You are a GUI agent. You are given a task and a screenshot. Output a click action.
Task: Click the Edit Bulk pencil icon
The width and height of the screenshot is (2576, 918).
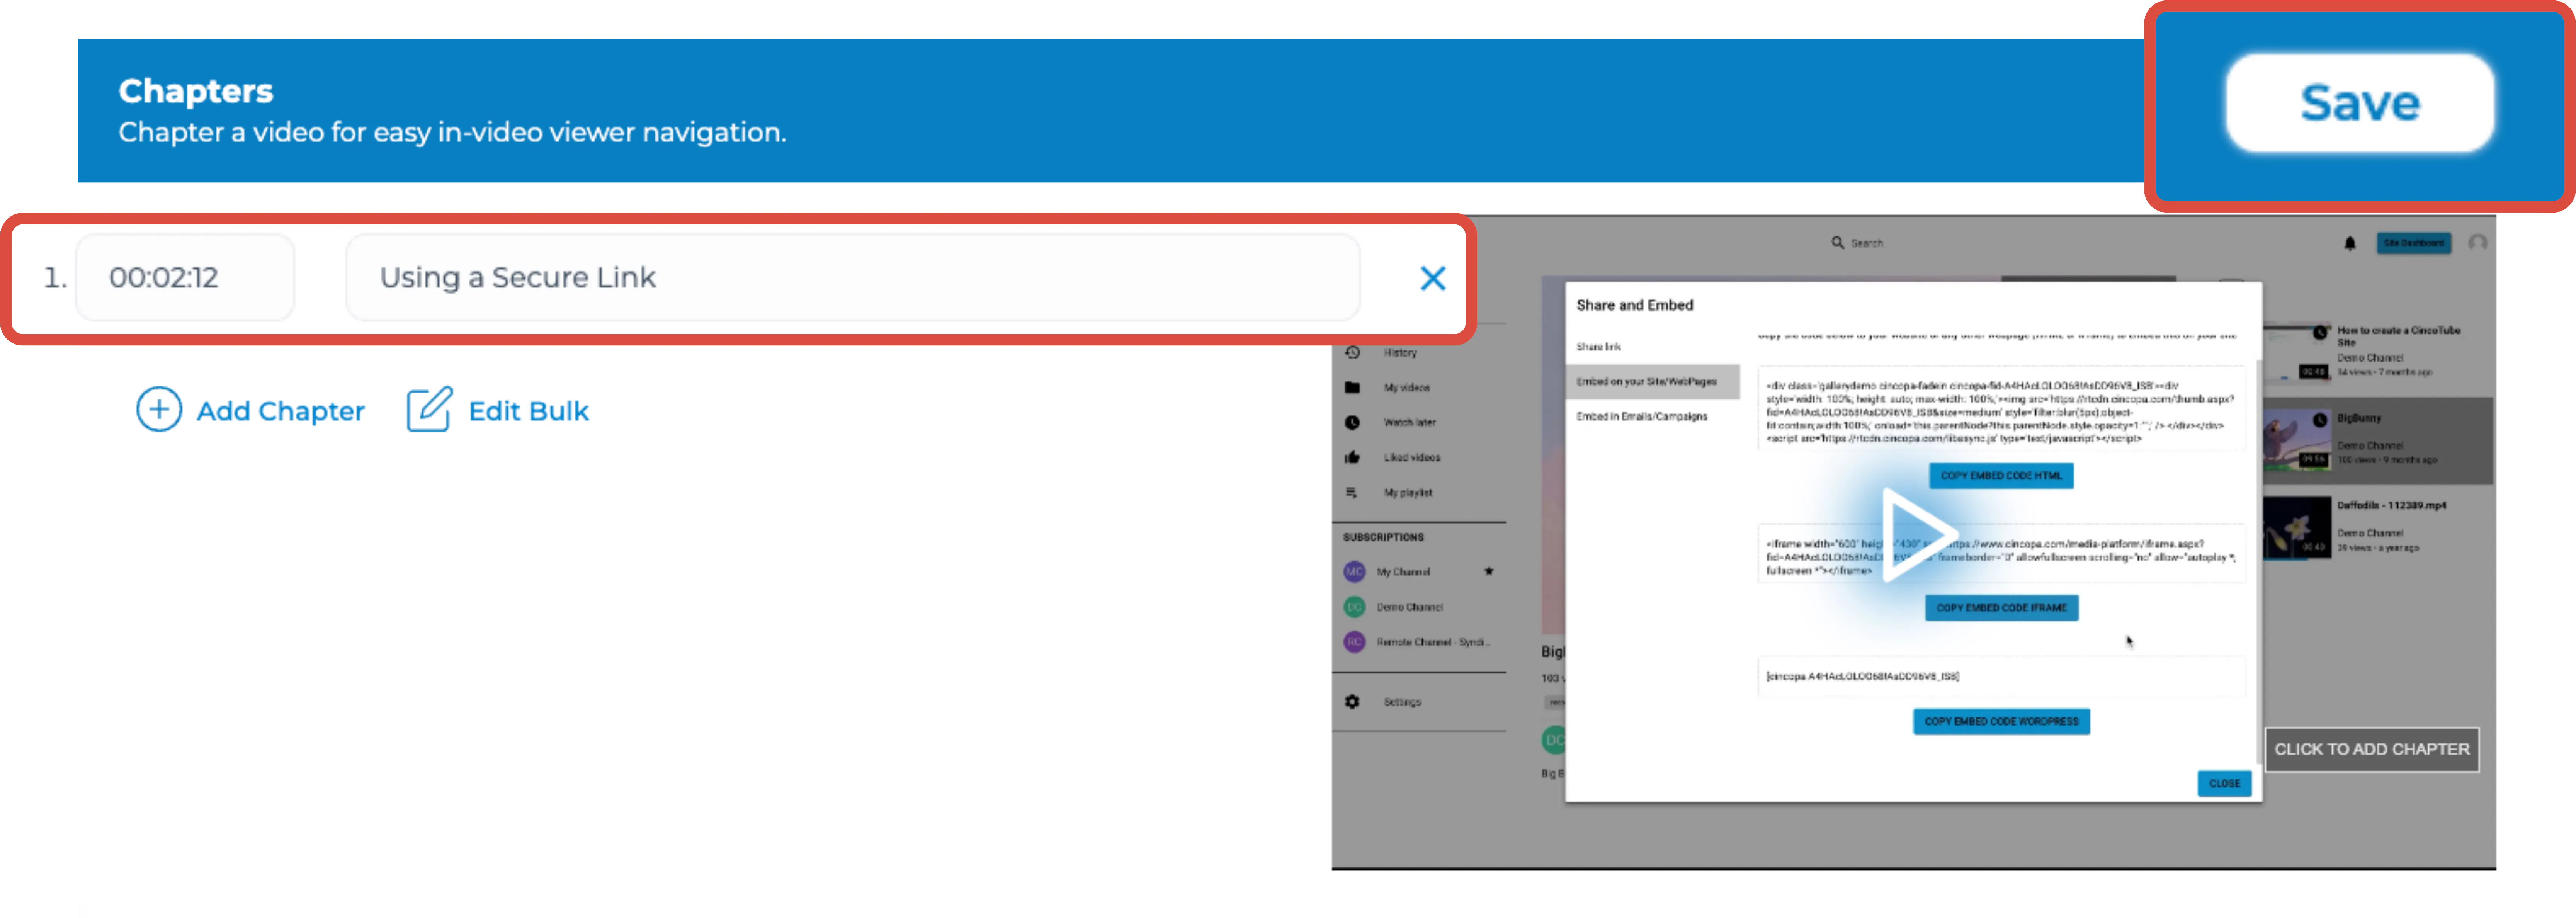click(x=429, y=409)
